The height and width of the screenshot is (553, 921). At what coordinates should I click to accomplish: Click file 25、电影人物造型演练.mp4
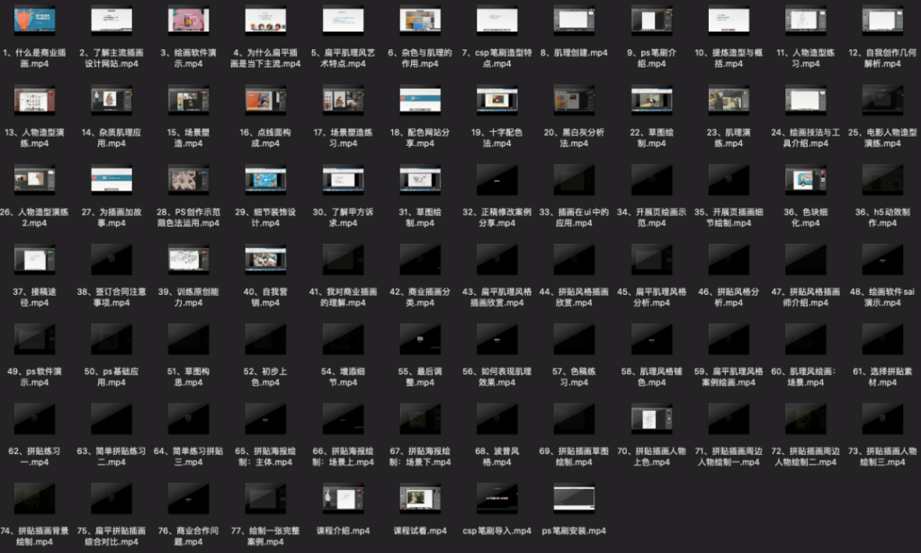882,99
